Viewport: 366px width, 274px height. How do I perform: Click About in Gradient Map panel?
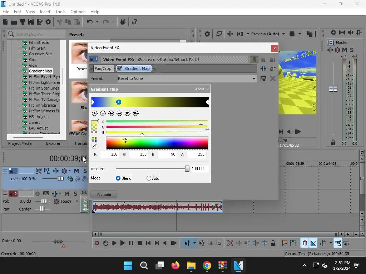coord(199,89)
